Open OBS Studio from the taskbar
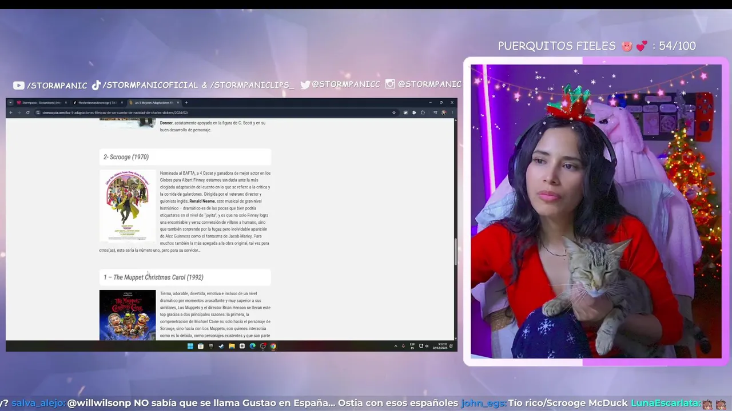Image resolution: width=732 pixels, height=411 pixels. point(263,346)
